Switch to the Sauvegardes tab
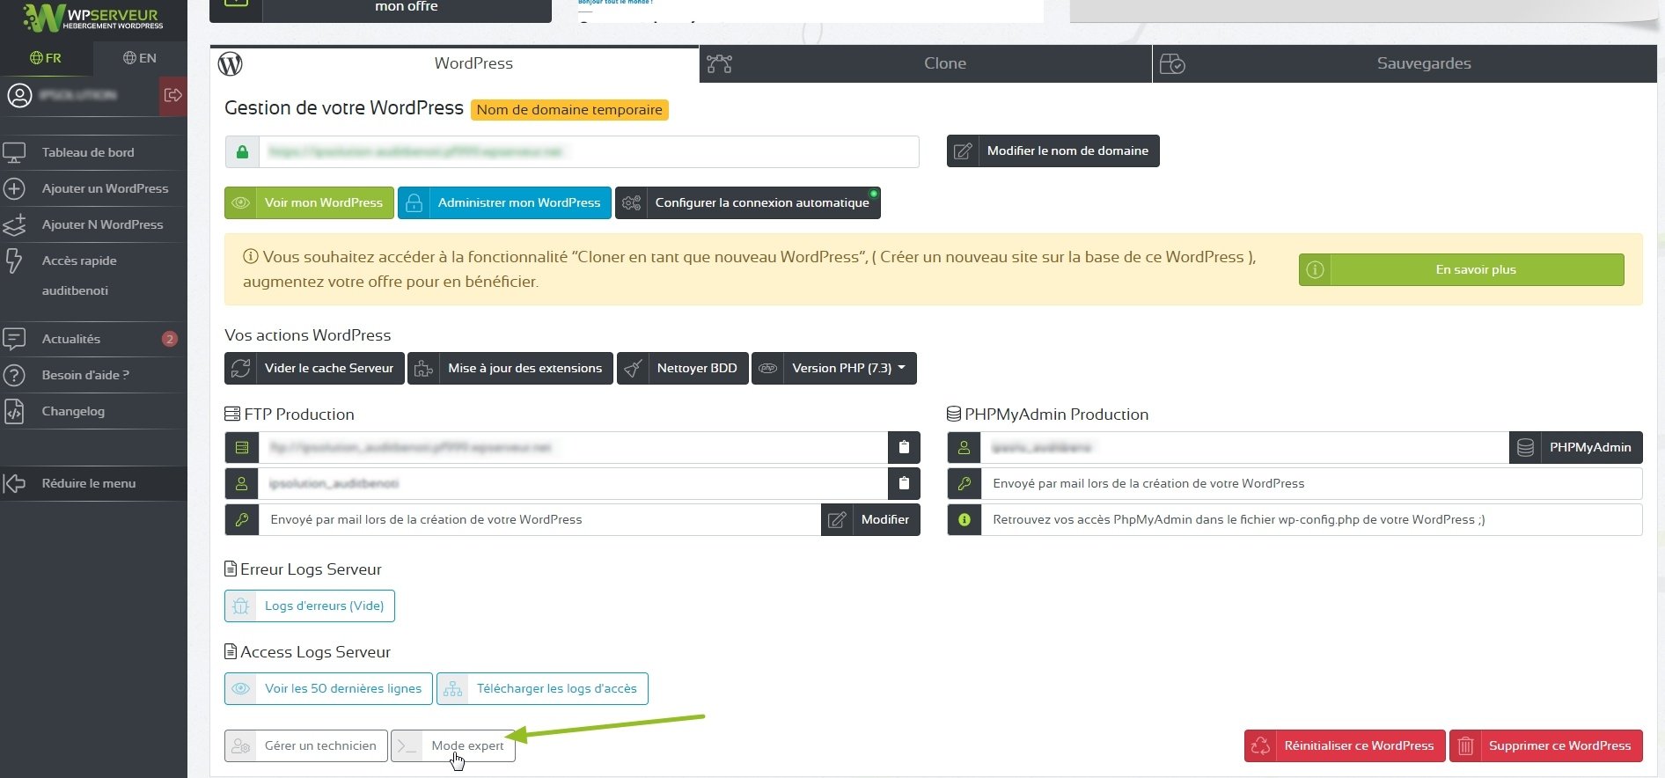 (1405, 63)
